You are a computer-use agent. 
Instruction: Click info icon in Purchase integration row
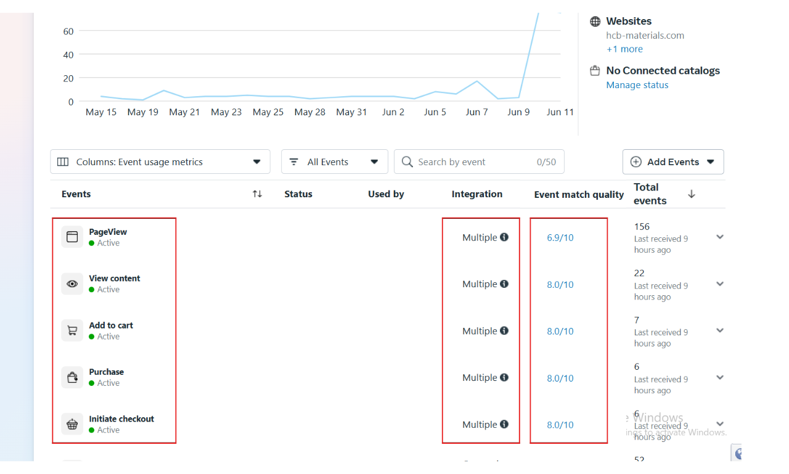[504, 378]
